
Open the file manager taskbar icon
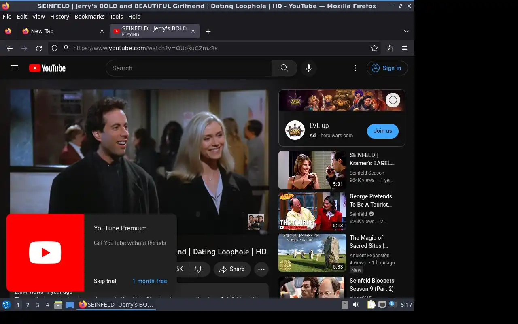coord(58,305)
